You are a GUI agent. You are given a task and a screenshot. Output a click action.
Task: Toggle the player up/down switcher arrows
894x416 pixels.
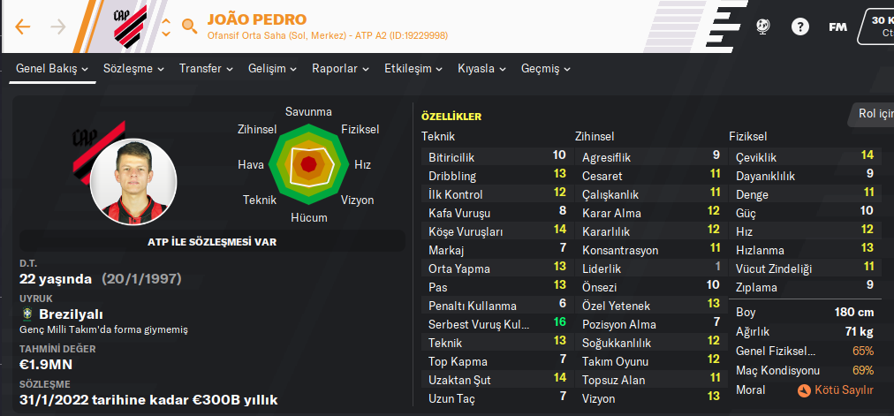pos(166,26)
